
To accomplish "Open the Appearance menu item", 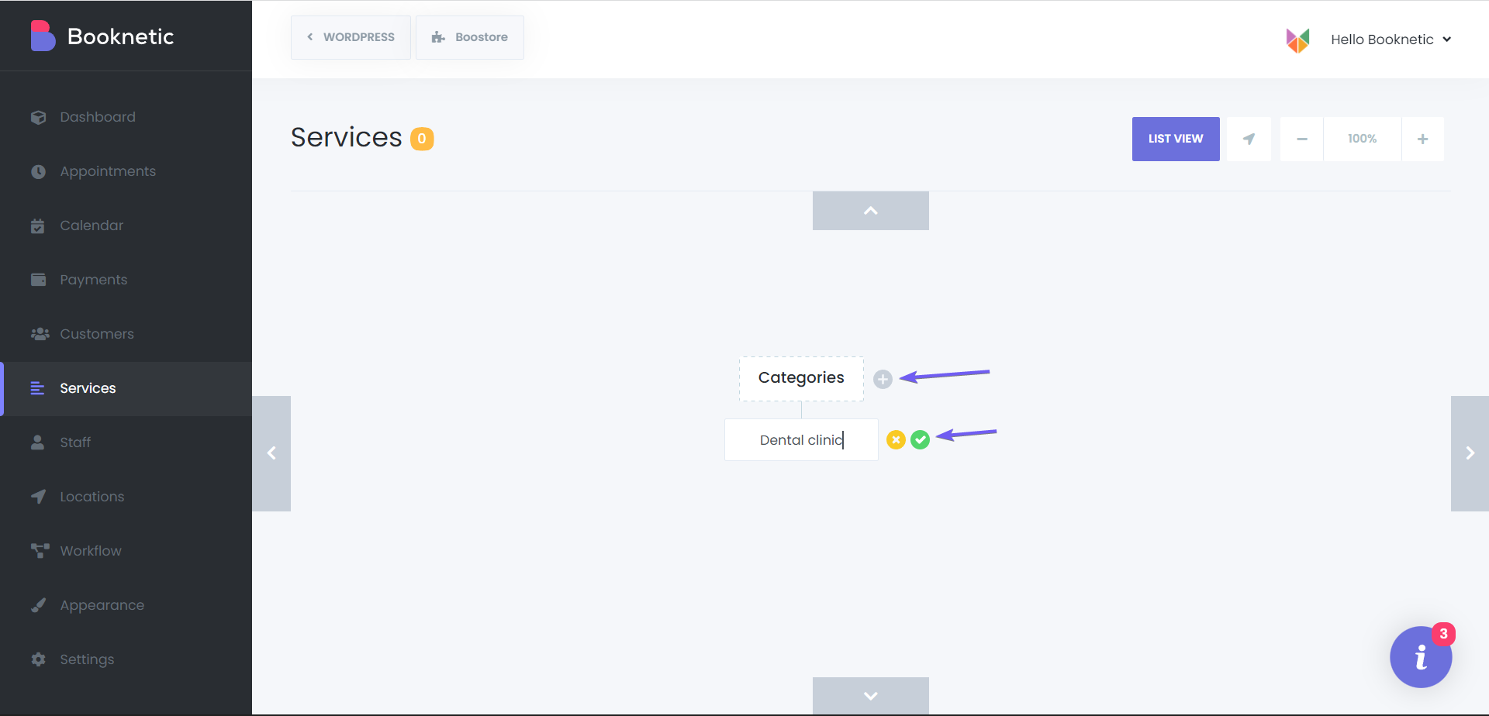I will [126, 605].
